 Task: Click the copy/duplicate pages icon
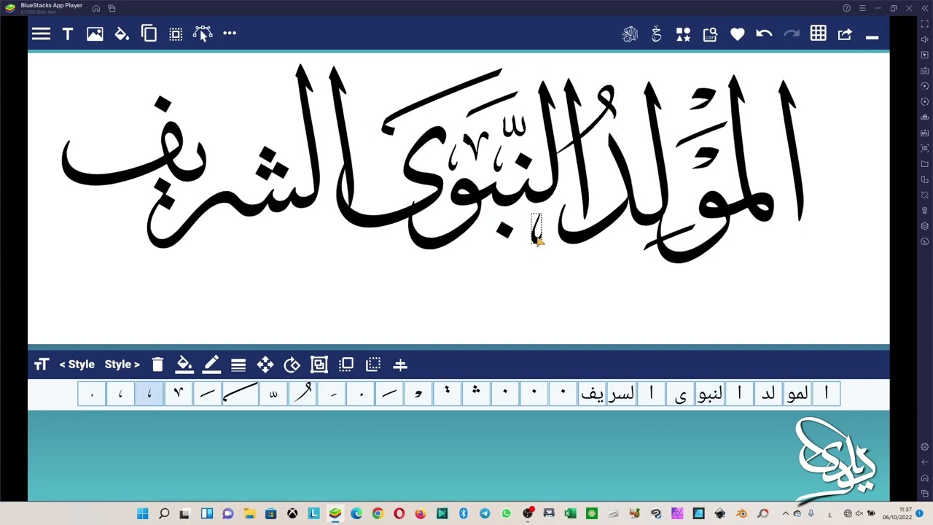[149, 34]
